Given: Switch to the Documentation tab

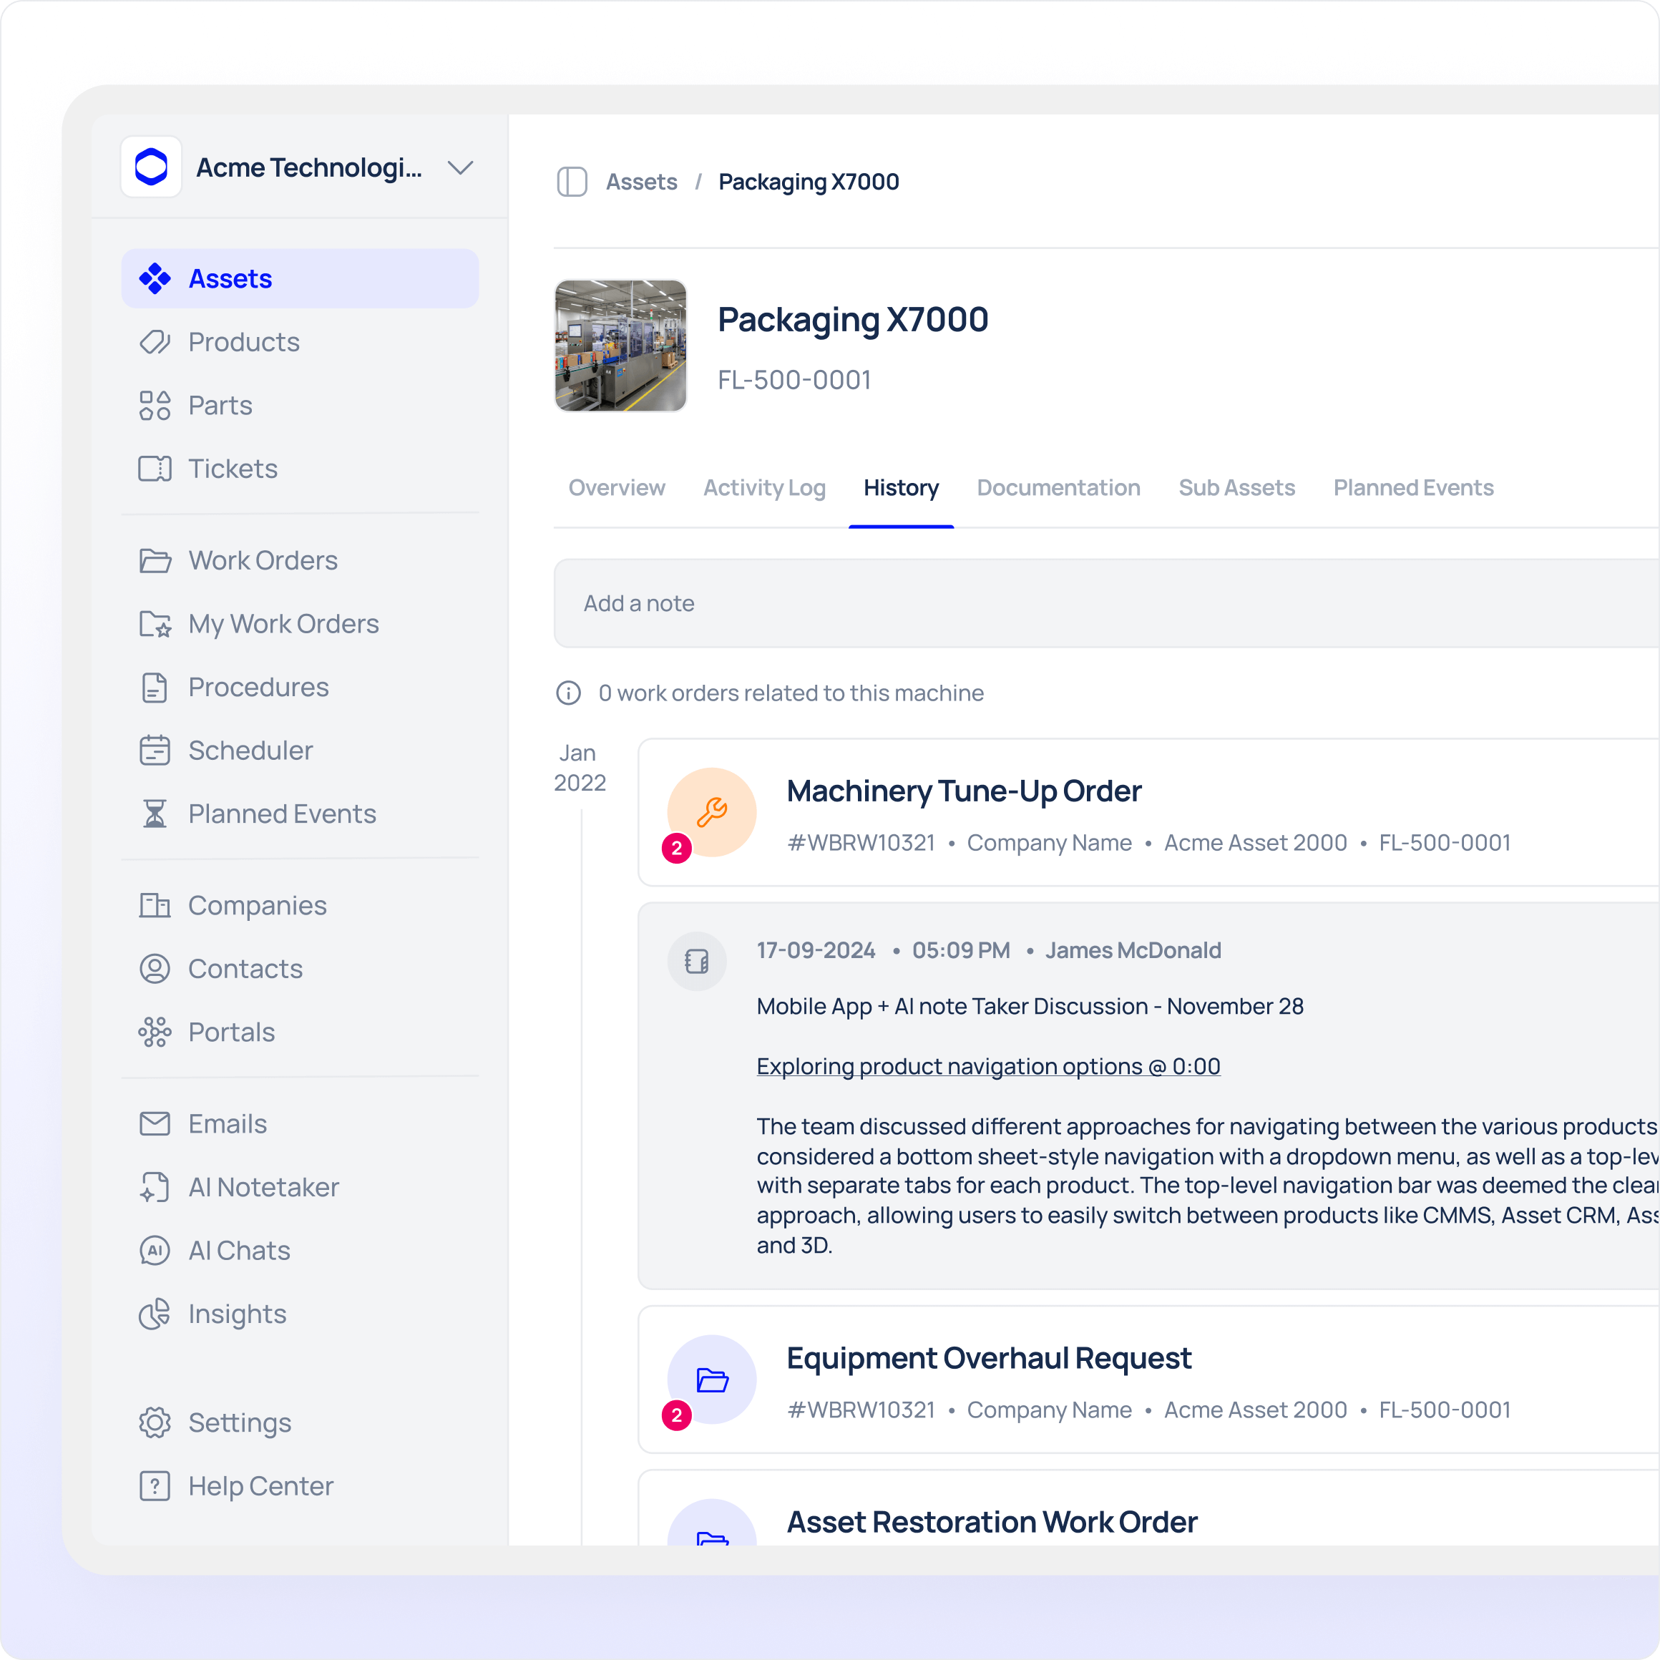Looking at the screenshot, I should click(x=1058, y=488).
